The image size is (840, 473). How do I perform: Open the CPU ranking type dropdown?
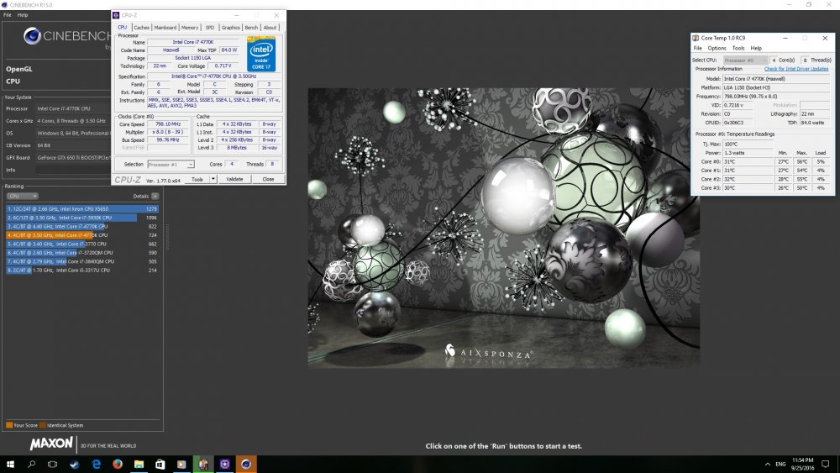[x=22, y=196]
